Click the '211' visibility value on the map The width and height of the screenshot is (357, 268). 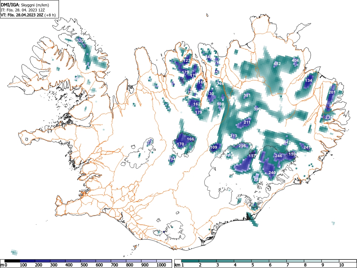[x=247, y=122]
